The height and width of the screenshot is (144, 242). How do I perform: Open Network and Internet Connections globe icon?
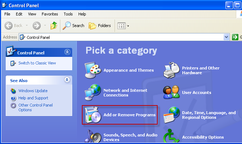click(93, 92)
